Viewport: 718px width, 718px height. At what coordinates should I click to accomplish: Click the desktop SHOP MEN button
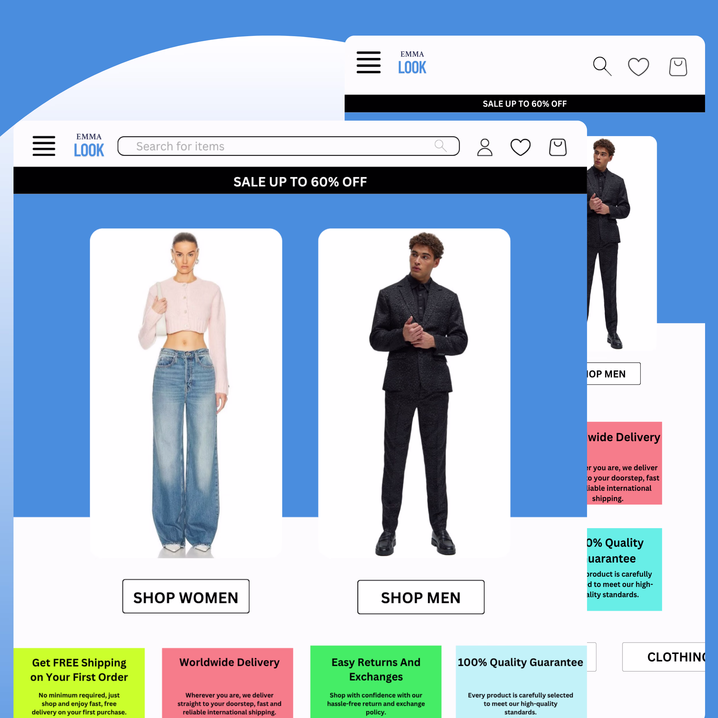tap(421, 597)
